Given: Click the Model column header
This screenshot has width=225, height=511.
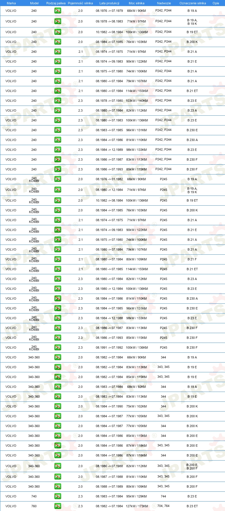Looking at the screenshot, I should [34, 3].
